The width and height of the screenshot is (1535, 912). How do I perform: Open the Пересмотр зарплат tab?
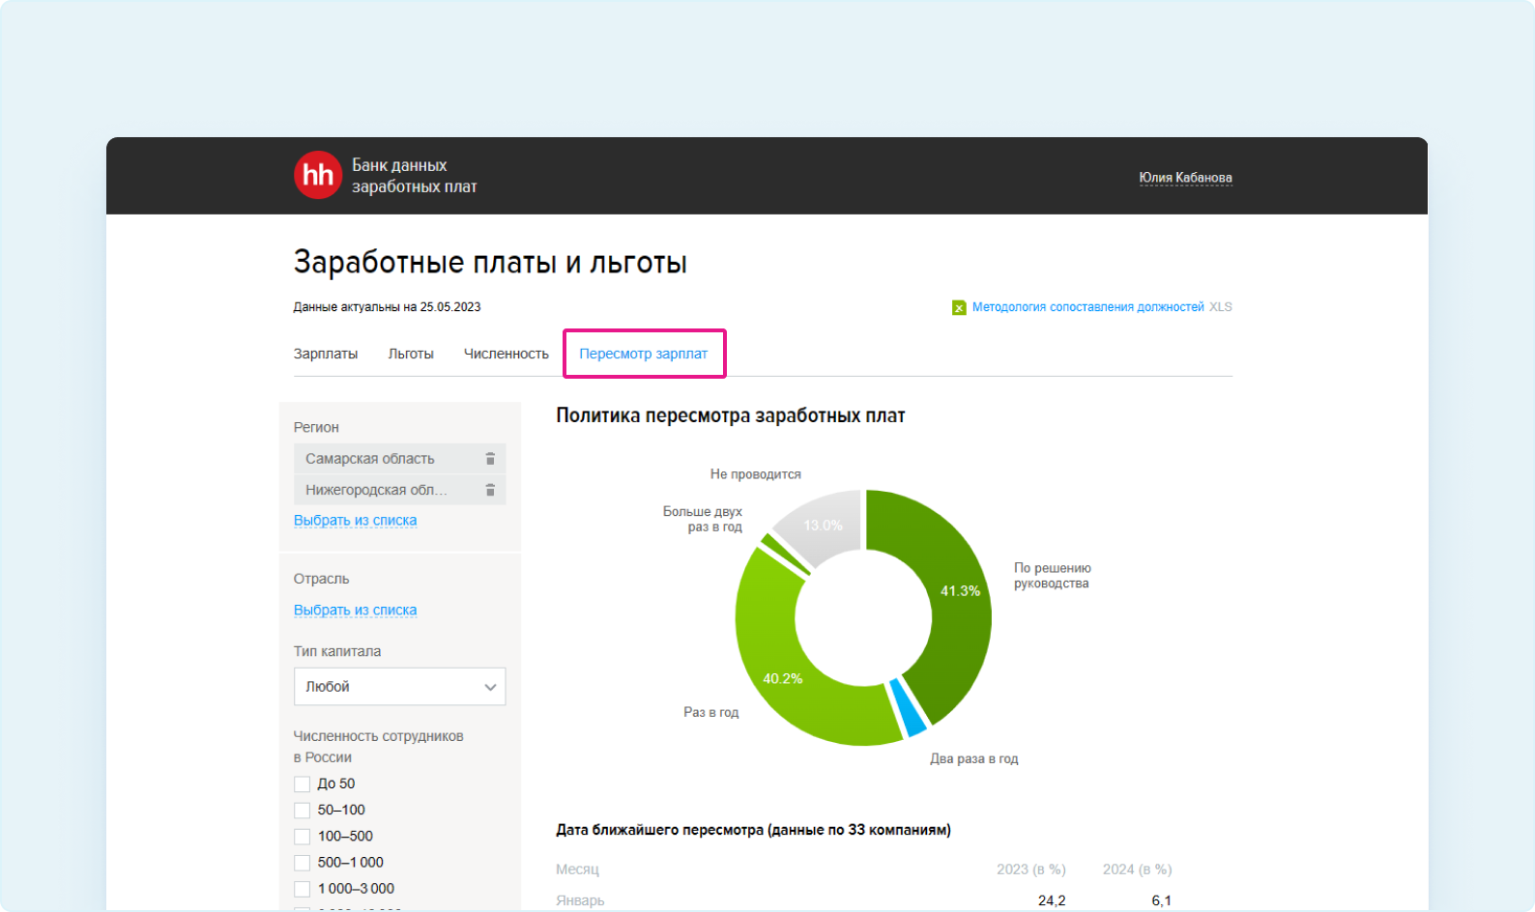[644, 354]
